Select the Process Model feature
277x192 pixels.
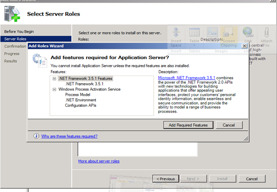(x=78, y=94)
